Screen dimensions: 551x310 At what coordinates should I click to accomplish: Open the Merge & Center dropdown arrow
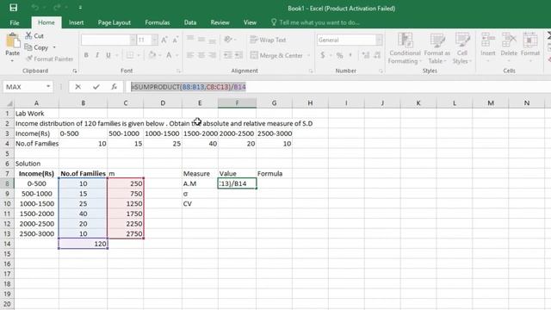tap(308, 55)
